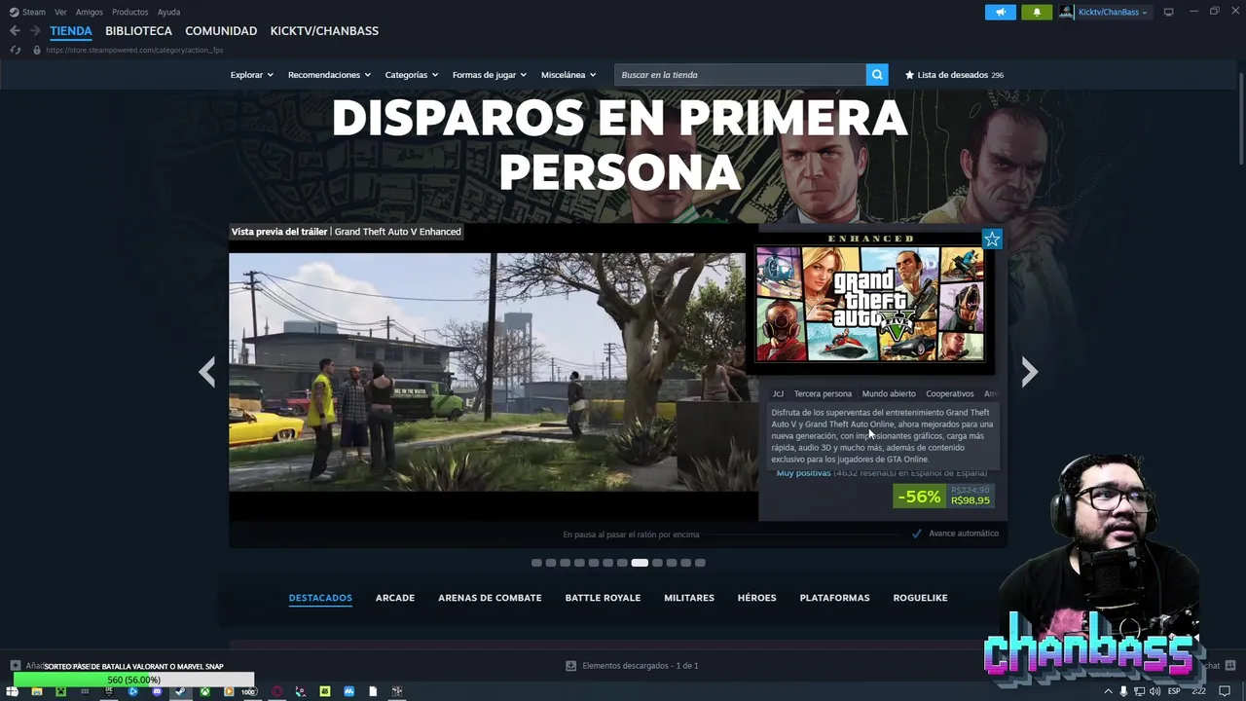1246x701 pixels.
Task: Select the PLATAFORMAS tab
Action: pyautogui.click(x=834, y=598)
